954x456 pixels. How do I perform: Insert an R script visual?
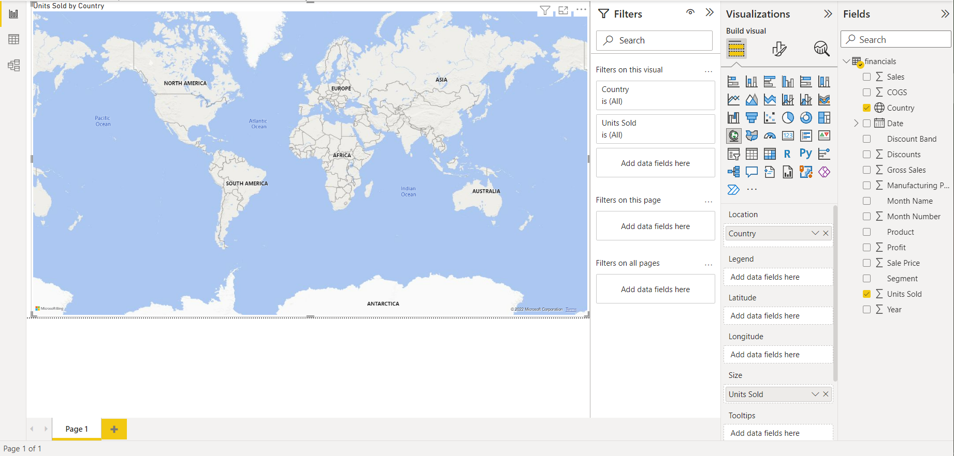tap(787, 154)
